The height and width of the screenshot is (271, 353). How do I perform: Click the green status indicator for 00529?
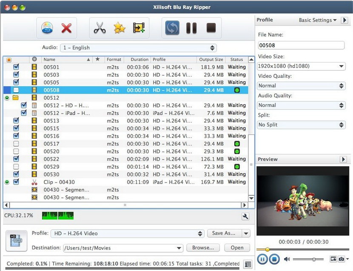[x=237, y=167]
